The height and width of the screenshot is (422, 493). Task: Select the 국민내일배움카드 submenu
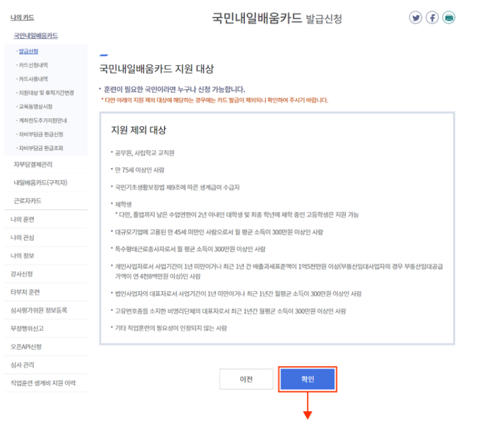(35, 36)
